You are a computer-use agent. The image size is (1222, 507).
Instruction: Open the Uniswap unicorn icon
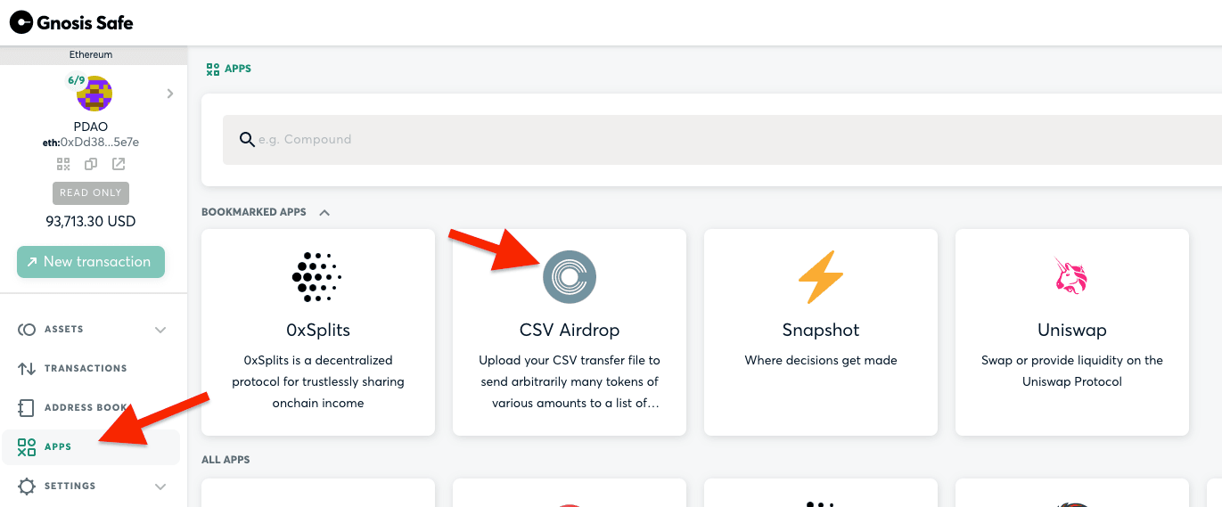click(x=1072, y=277)
